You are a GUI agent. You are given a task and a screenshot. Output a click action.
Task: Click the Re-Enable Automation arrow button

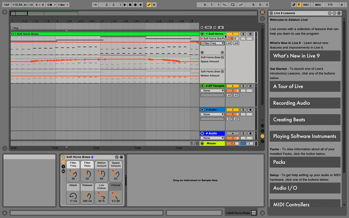click(x=154, y=5)
